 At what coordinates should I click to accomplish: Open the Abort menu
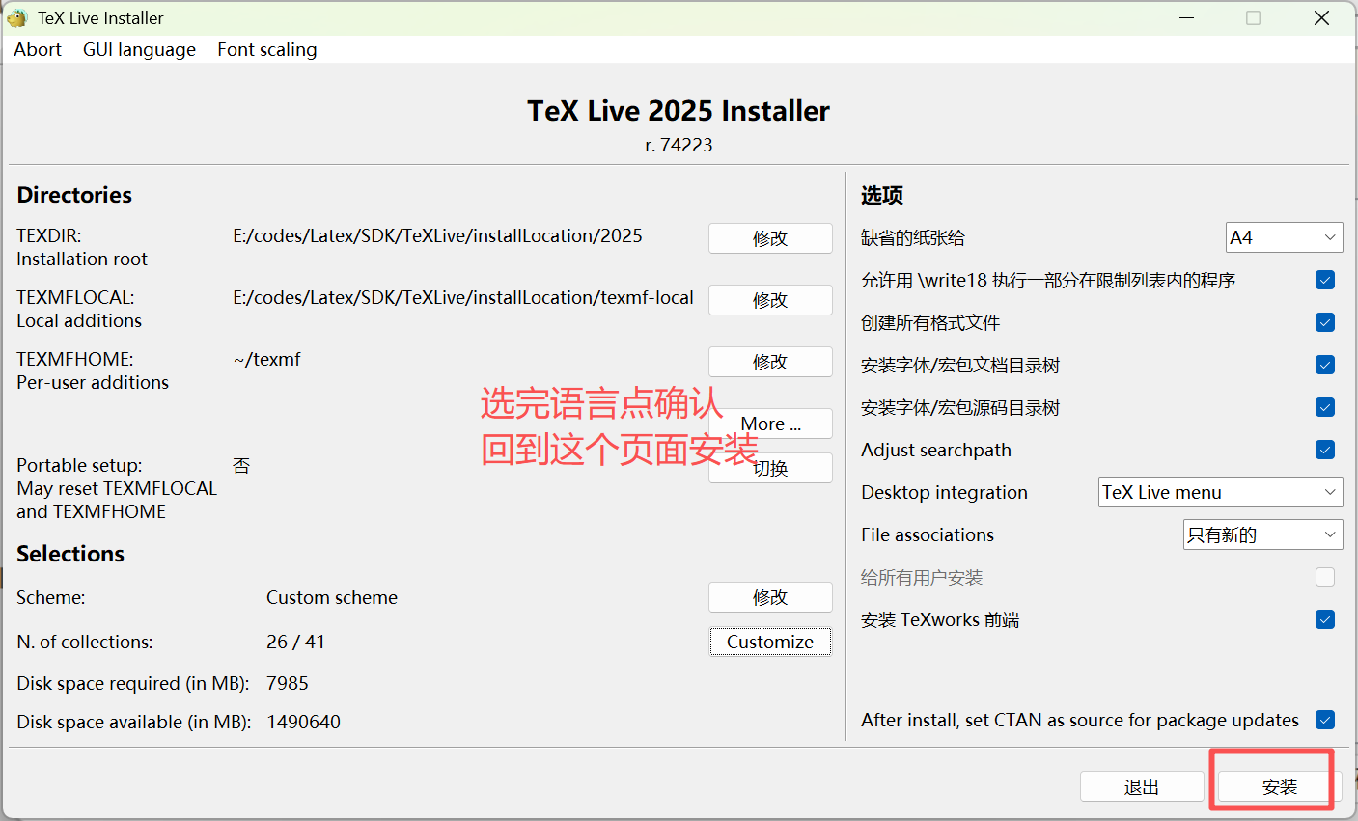(x=38, y=50)
